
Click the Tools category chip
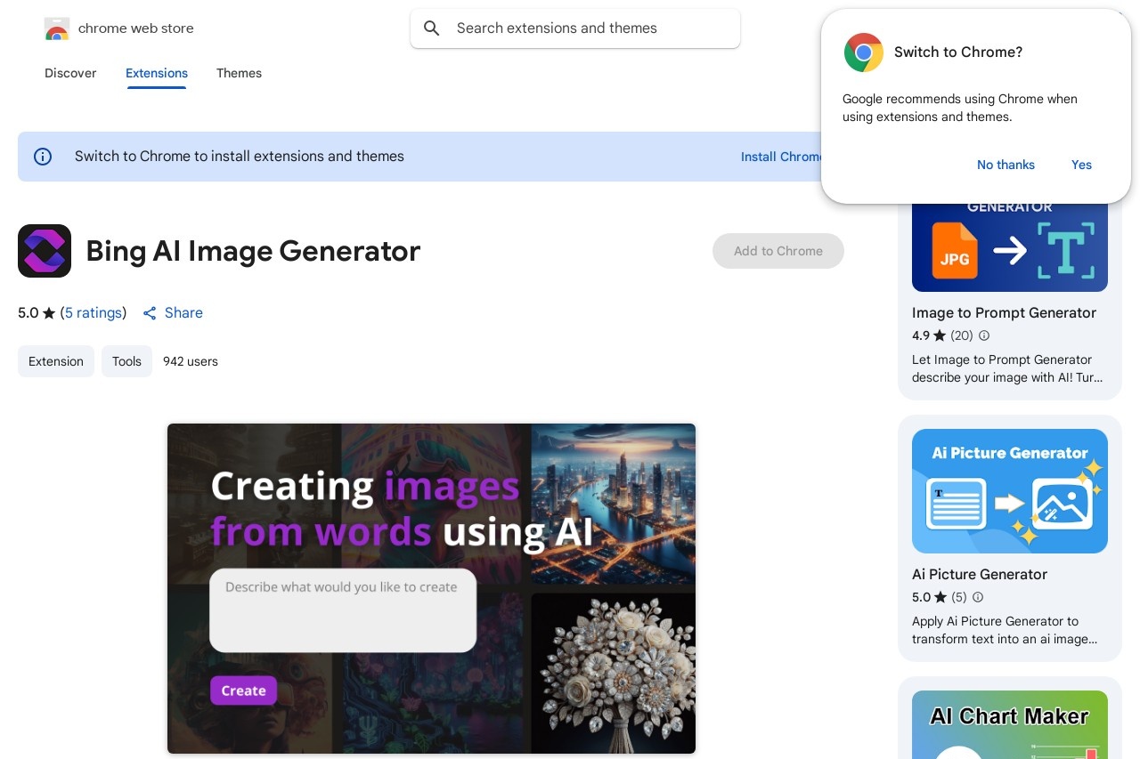click(x=126, y=361)
